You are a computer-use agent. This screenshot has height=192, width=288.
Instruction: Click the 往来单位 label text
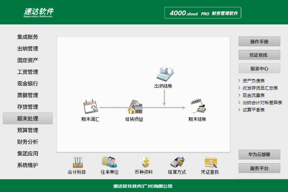[x=110, y=172]
